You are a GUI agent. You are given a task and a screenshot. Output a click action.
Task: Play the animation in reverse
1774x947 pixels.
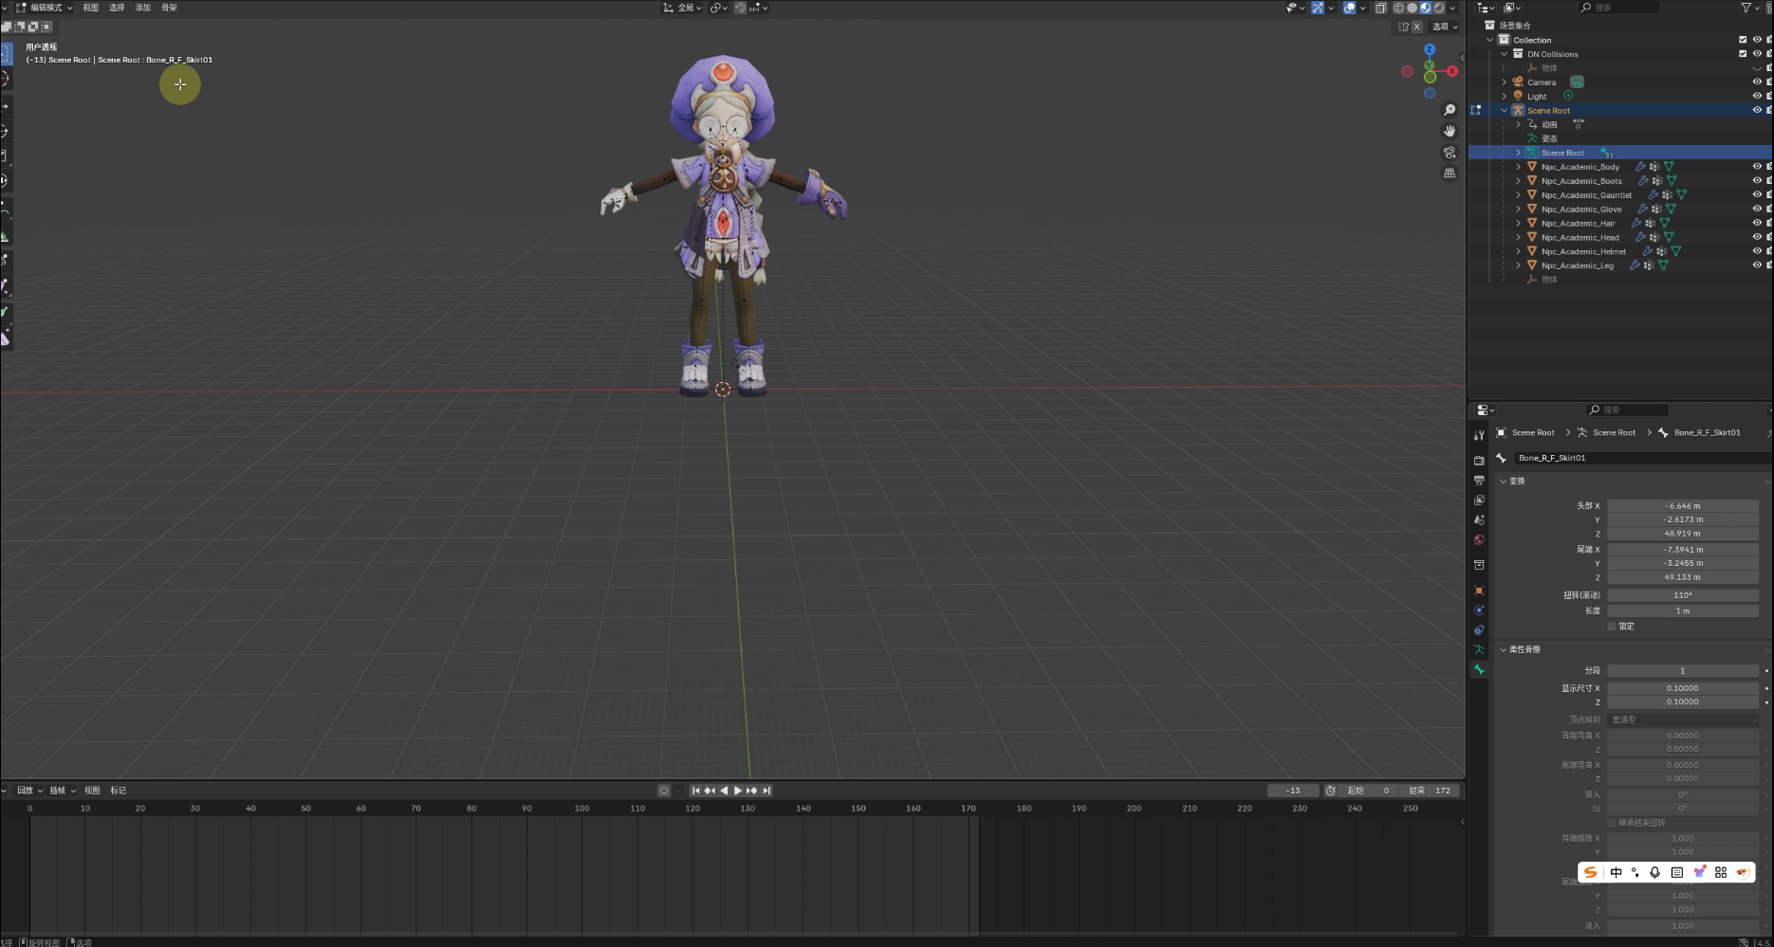tap(724, 791)
